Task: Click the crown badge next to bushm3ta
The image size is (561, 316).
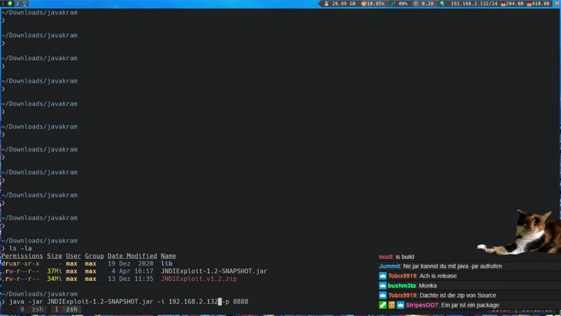Action: point(383,285)
